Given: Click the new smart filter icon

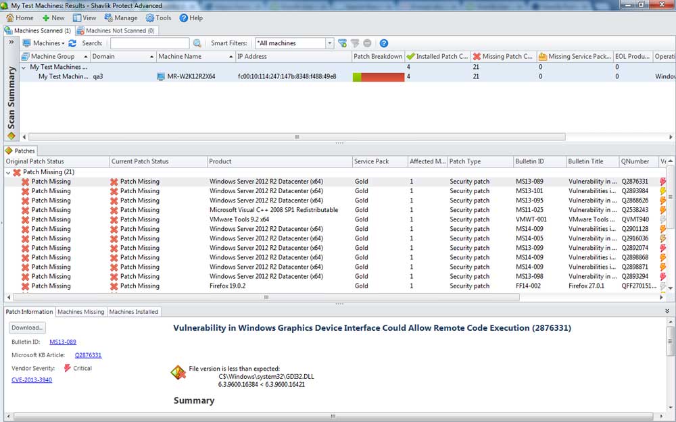Looking at the screenshot, I should coord(342,43).
